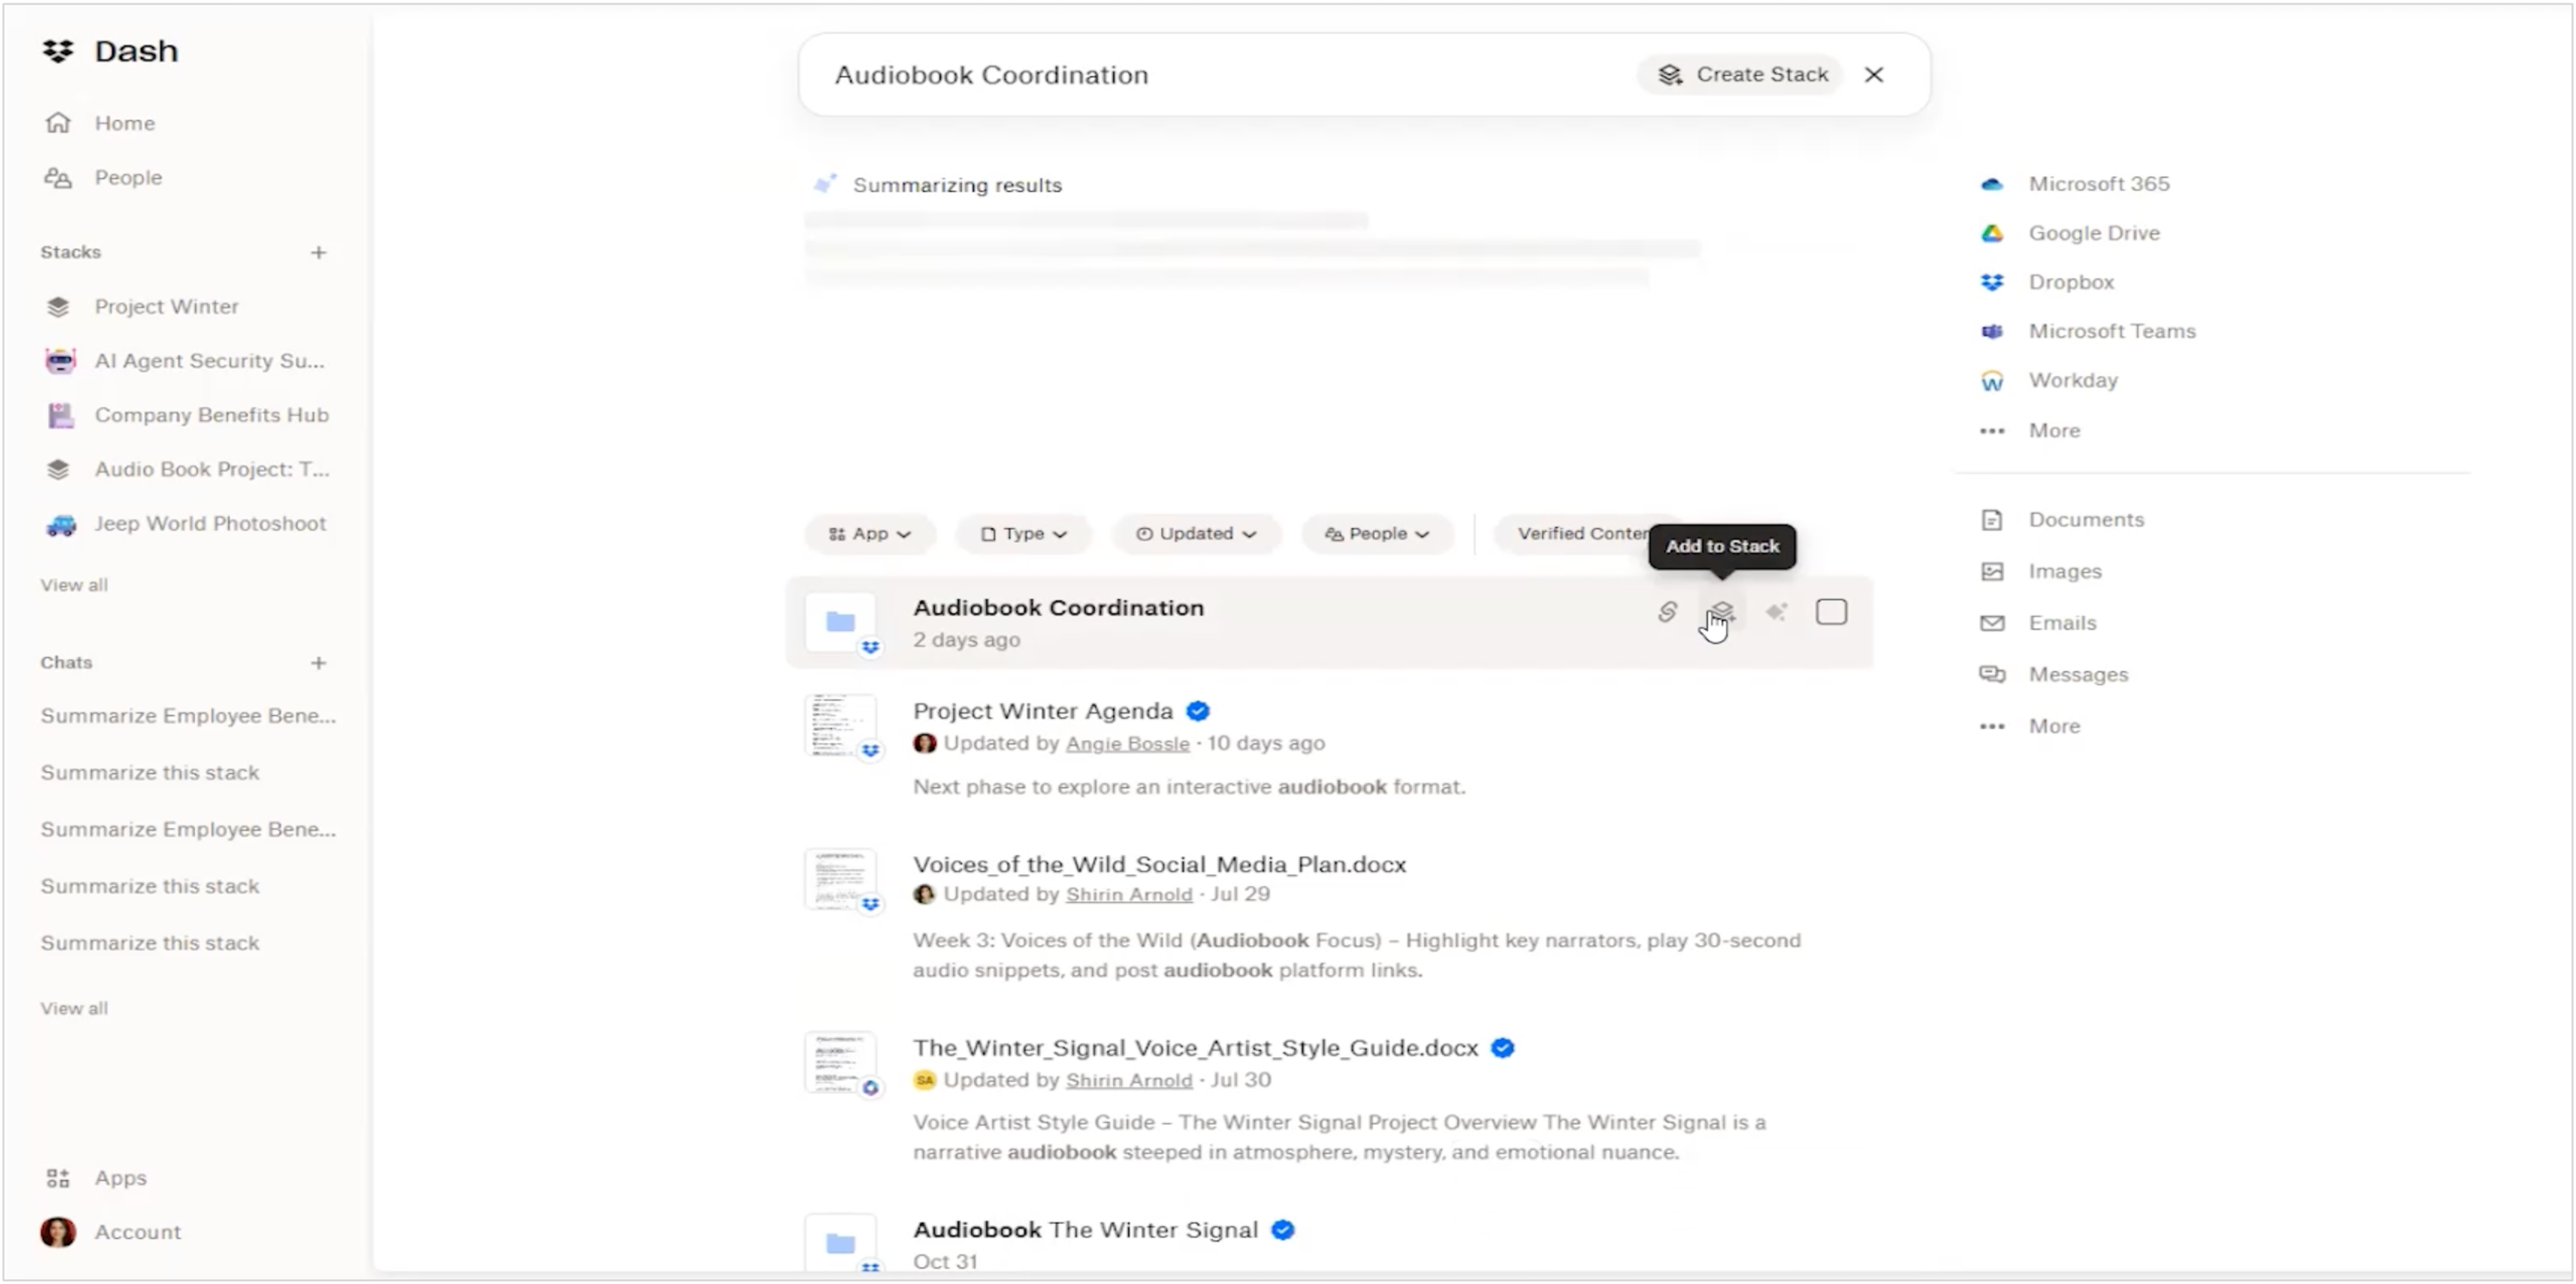The width and height of the screenshot is (2576, 1284).
Task: Open first Summarize Employee Bene... chat
Action: (x=188, y=716)
